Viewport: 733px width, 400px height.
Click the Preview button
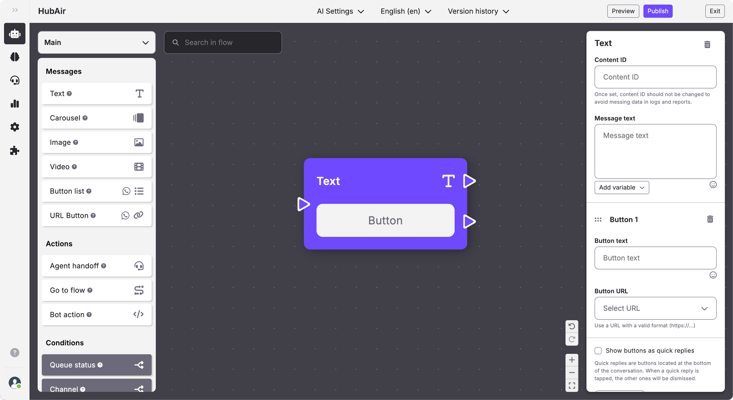pos(623,11)
